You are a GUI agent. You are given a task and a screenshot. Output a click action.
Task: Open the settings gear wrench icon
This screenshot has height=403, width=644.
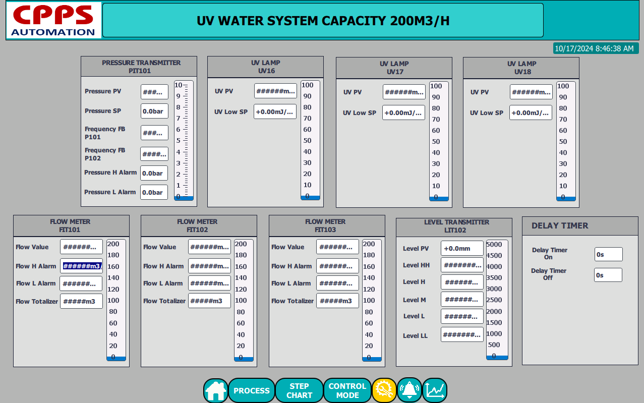coord(384,390)
